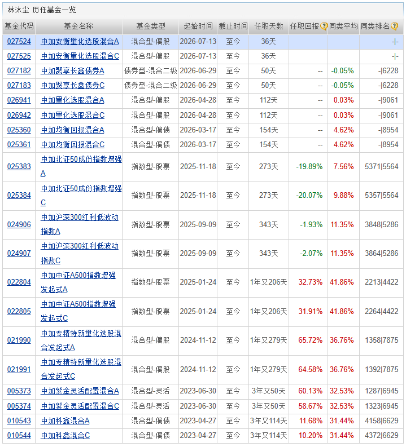
Task: Open 中加量化选股混合C fund link
Action: point(72,116)
